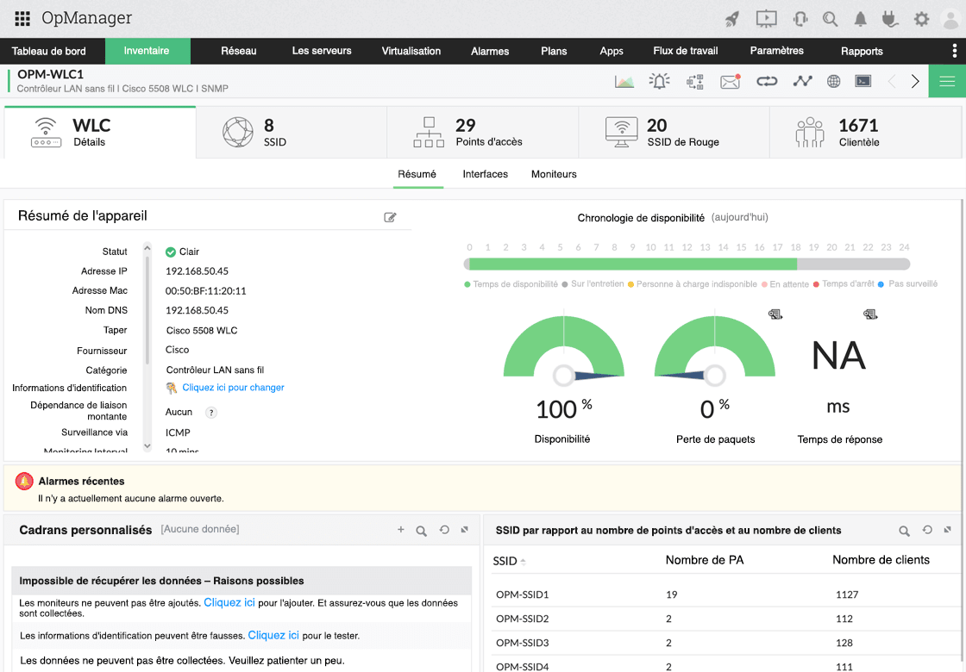The width and height of the screenshot is (966, 672).
Task: Edit the Résumé de l'appareil with the pencil icon
Action: coord(390,217)
